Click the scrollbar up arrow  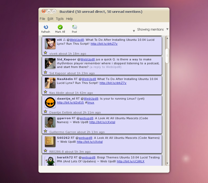coord(167,38)
